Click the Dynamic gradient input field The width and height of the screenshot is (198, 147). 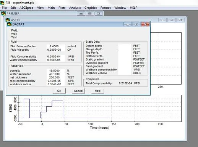[125, 63]
